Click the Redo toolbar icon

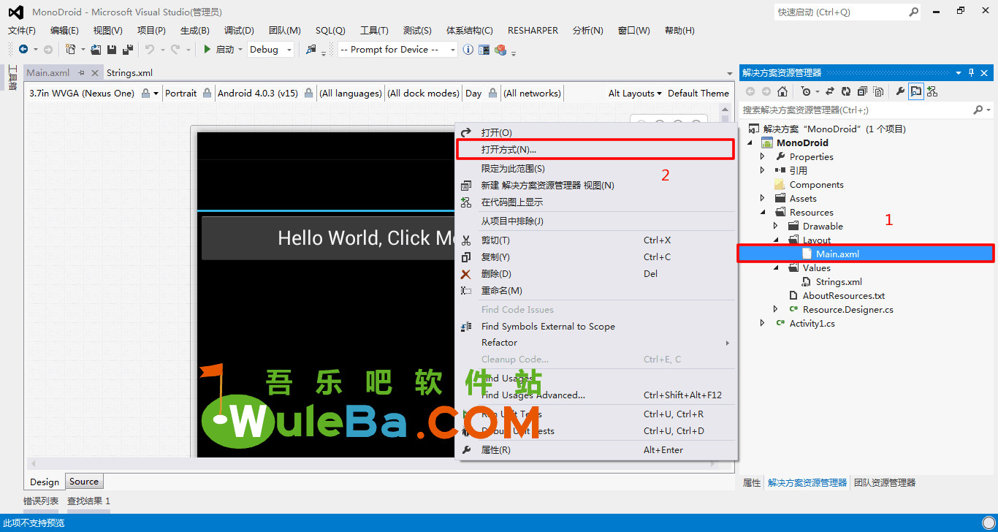(175, 50)
